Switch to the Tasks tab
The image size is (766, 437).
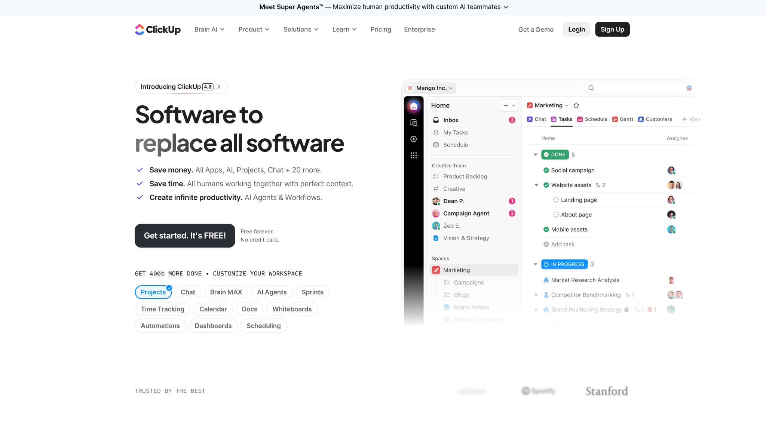pyautogui.click(x=562, y=119)
